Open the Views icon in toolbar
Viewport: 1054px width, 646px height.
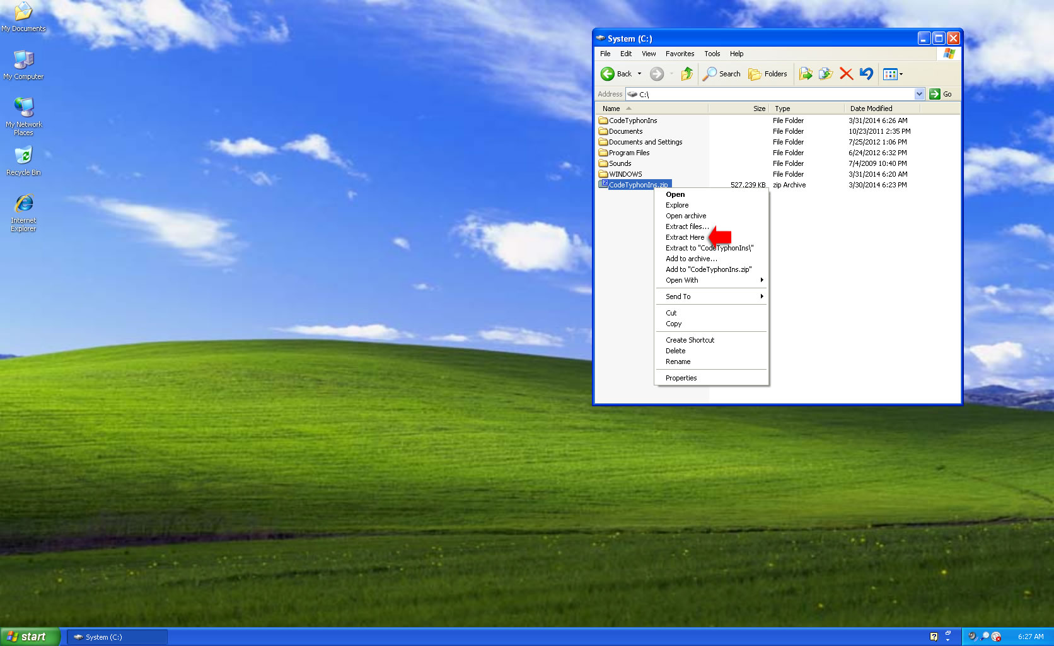click(x=890, y=74)
